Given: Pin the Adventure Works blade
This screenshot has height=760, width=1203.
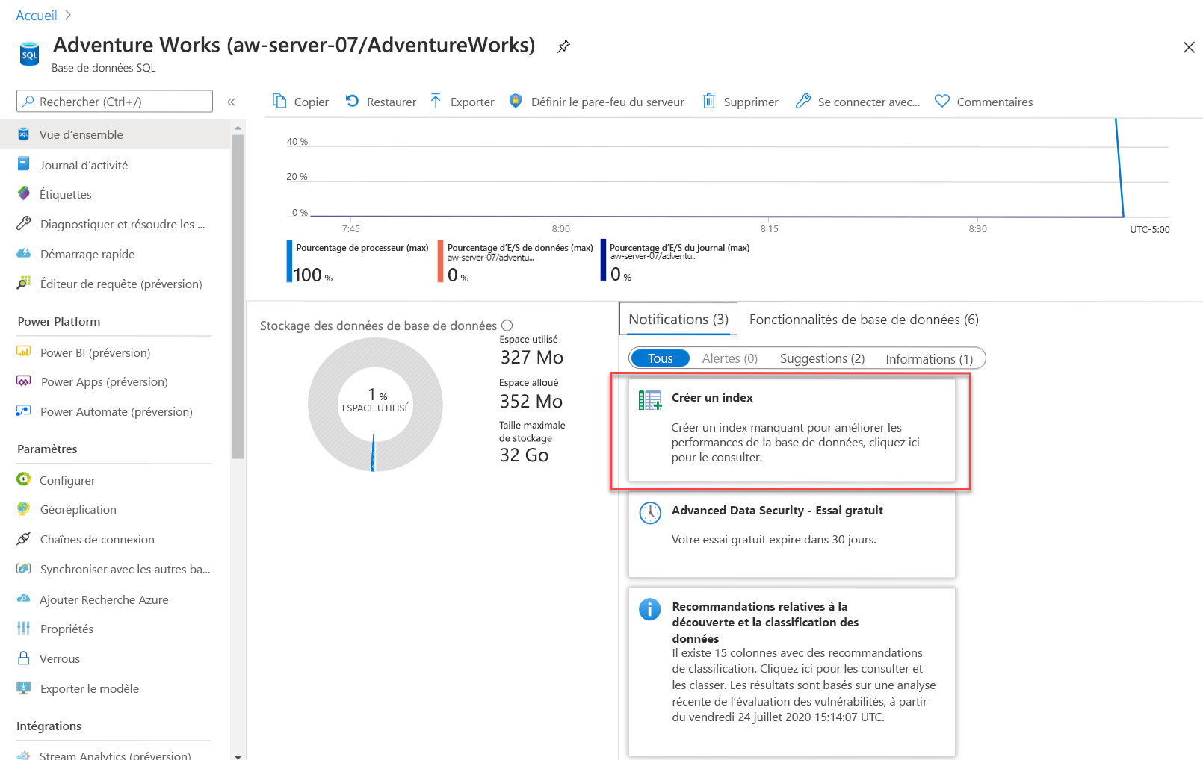Looking at the screenshot, I should point(563,46).
